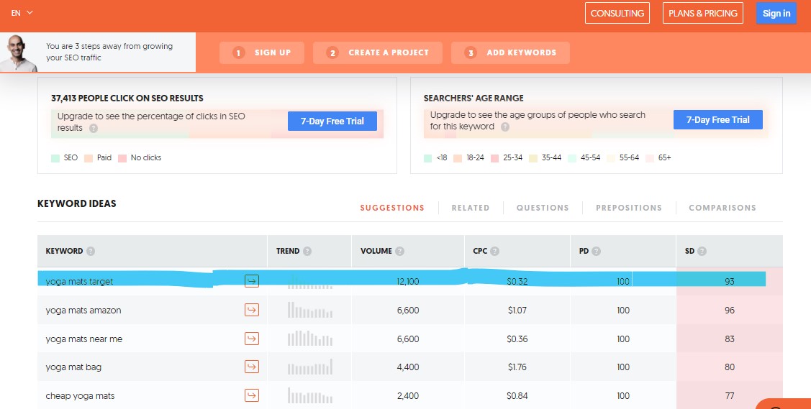This screenshot has width=811, height=409.
Task: Open the CONSULTING page
Action: [x=617, y=14]
